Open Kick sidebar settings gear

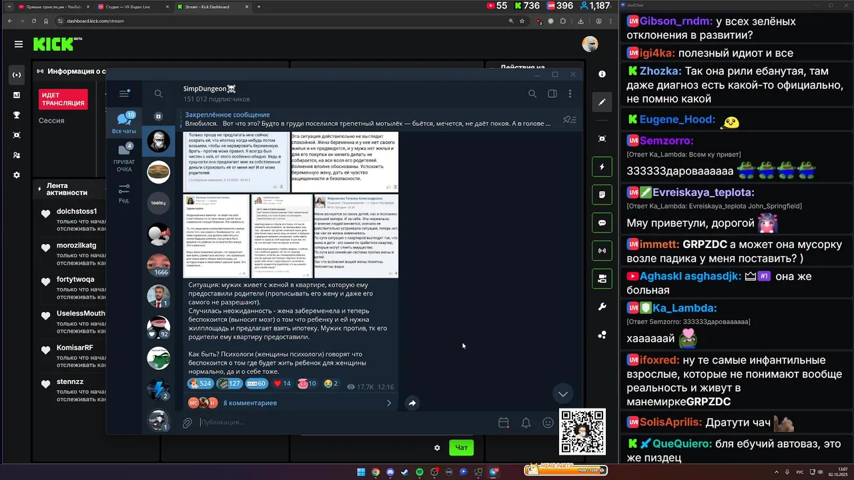point(17,175)
